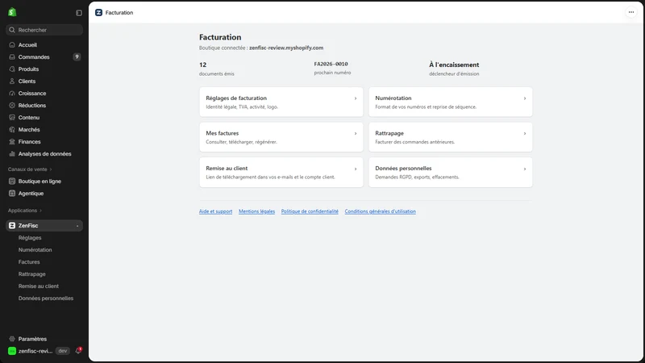
Task: Go to Numérotation in ZenFisc submenu
Action: pos(35,250)
